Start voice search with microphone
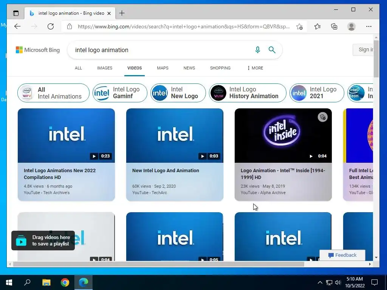Viewport: 387px width, 290px height. (x=257, y=50)
